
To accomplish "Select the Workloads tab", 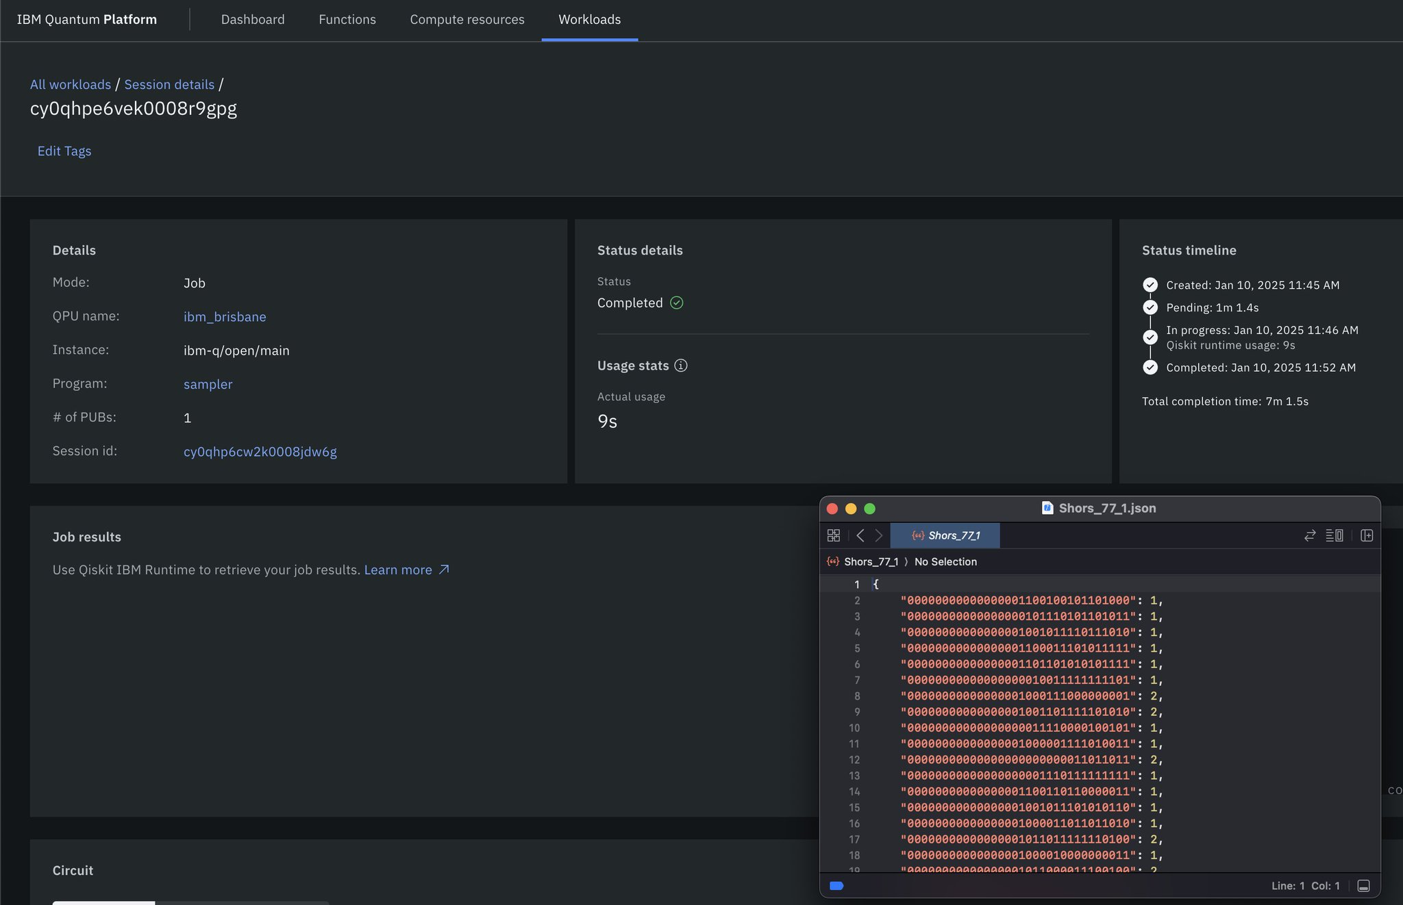I will (590, 20).
